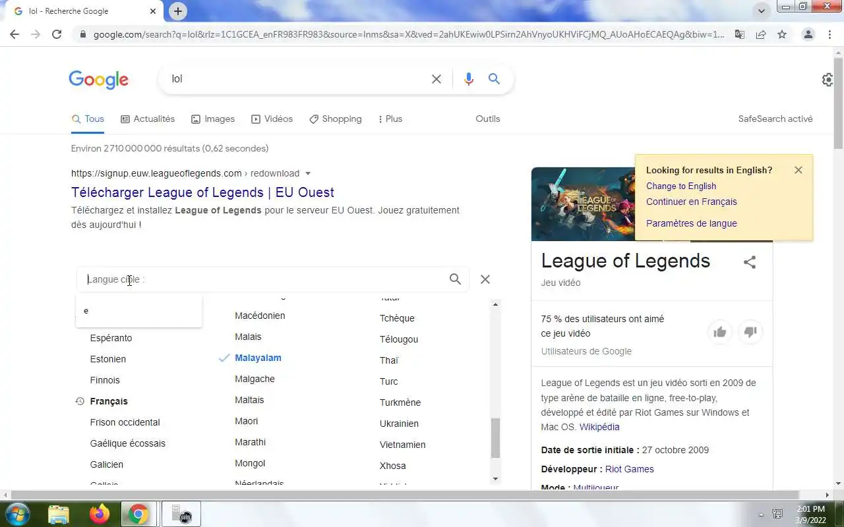Click the language list scroll-down arrow
Image resolution: width=844 pixels, height=527 pixels.
496,479
